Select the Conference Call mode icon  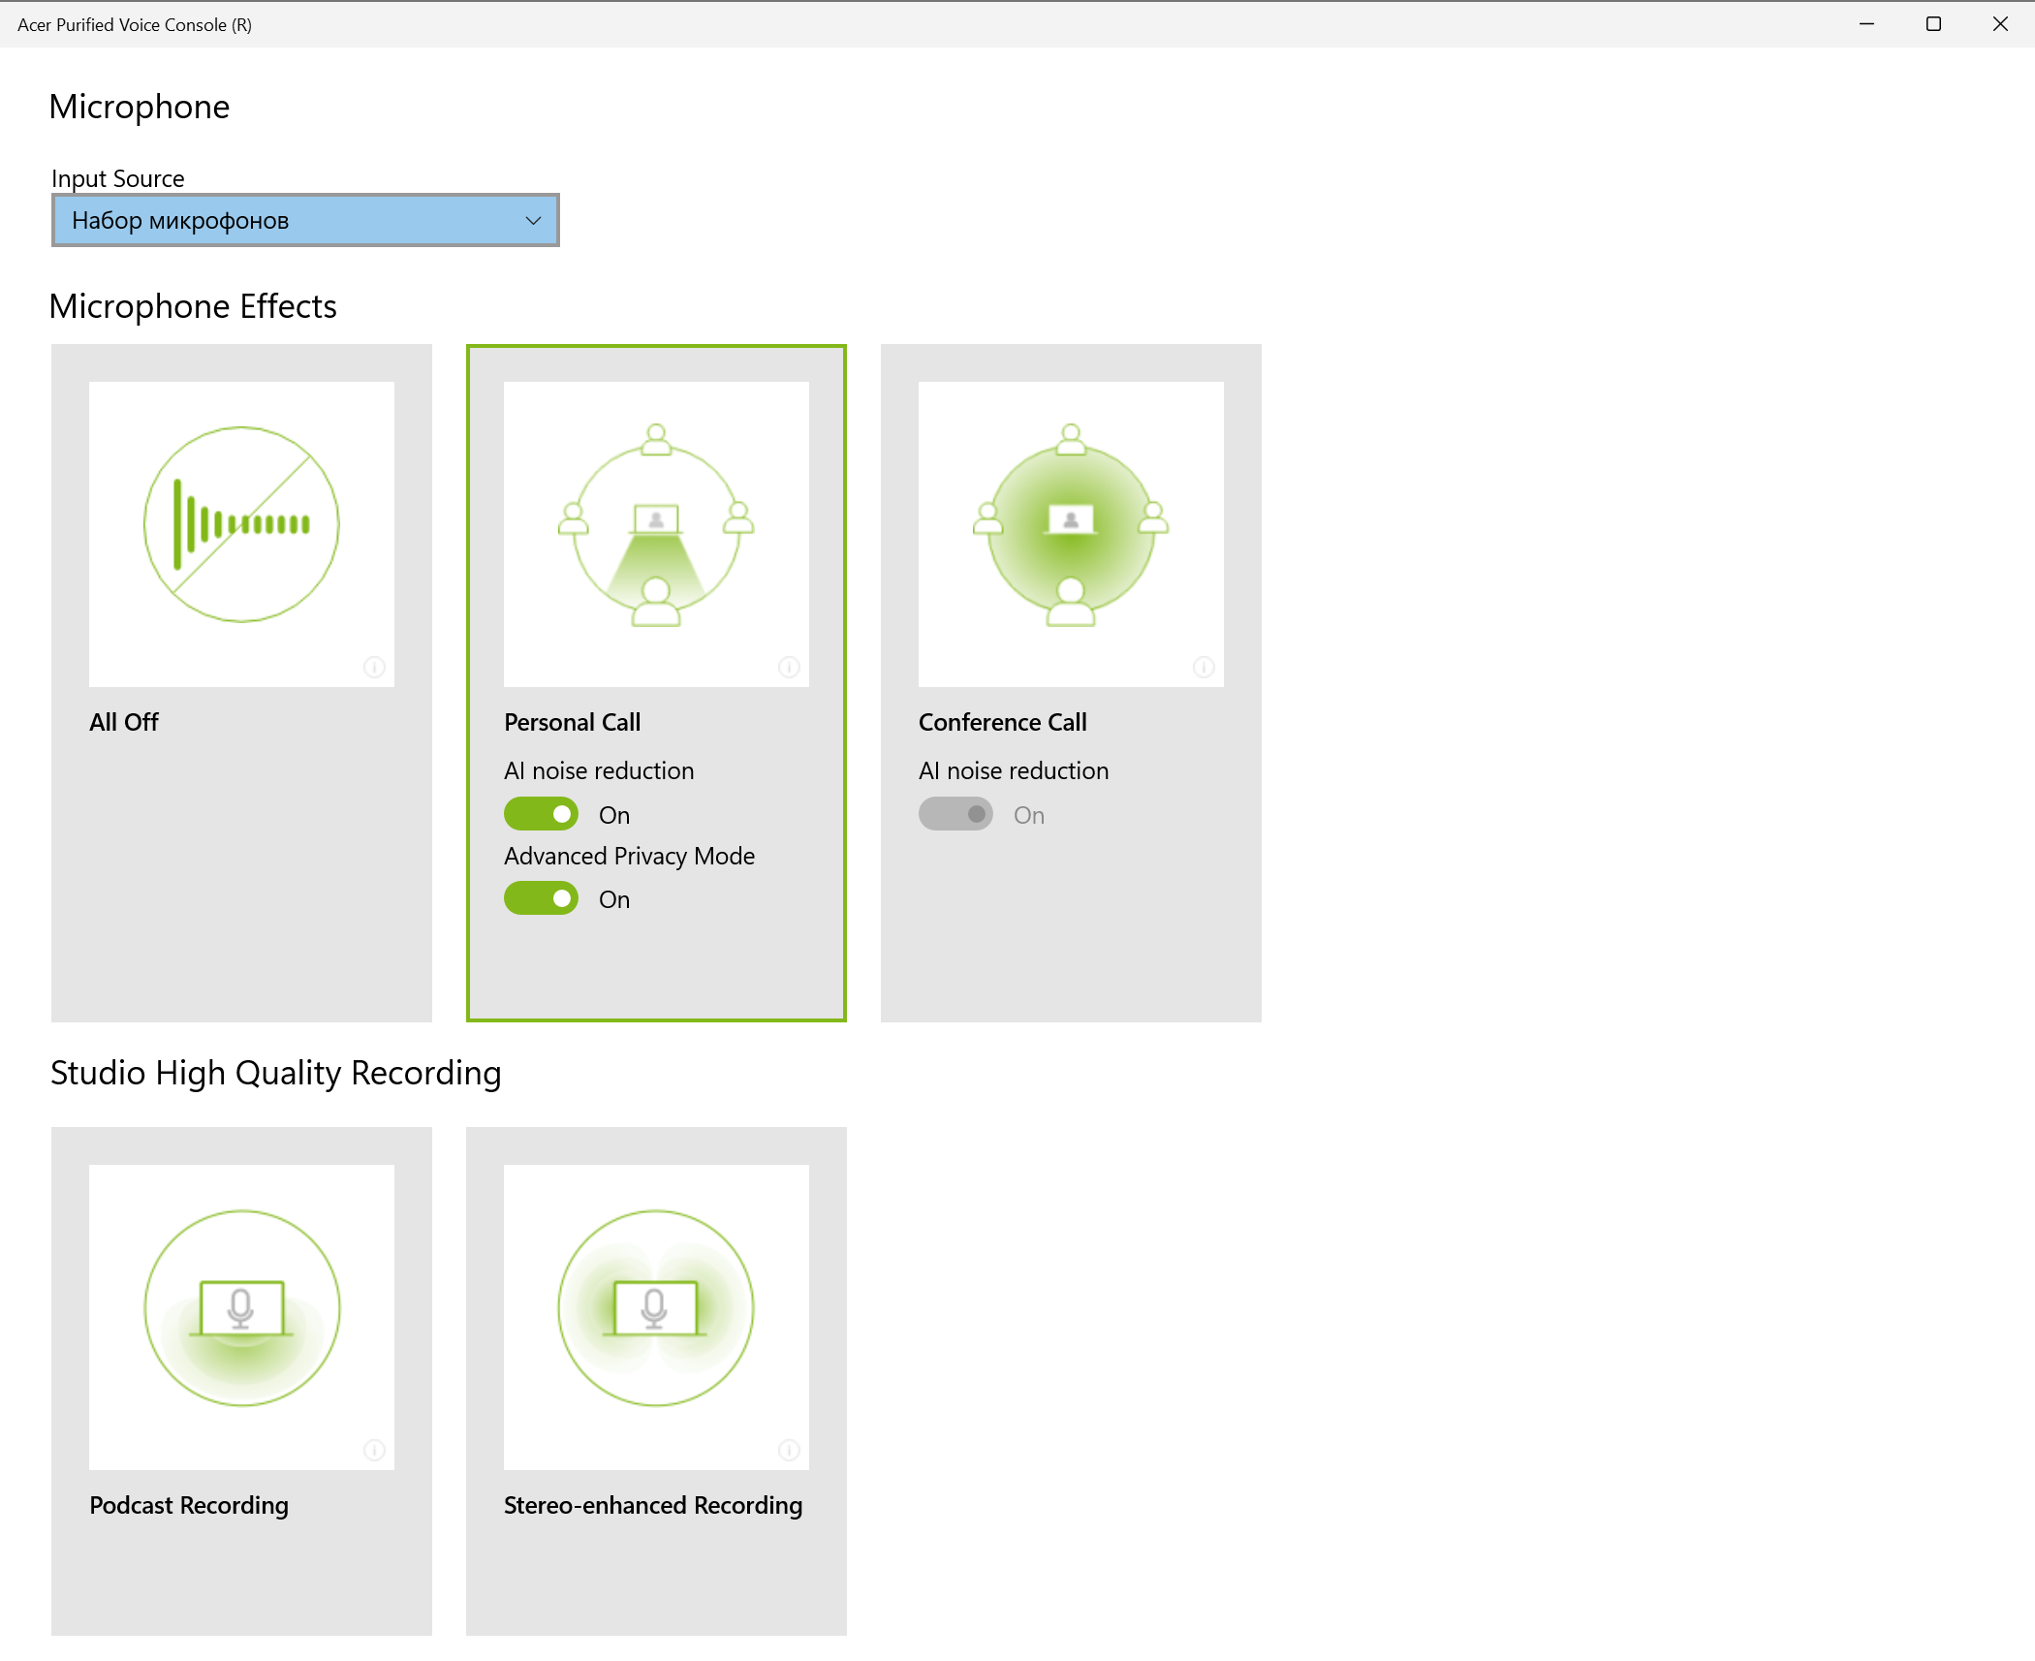1071,524
